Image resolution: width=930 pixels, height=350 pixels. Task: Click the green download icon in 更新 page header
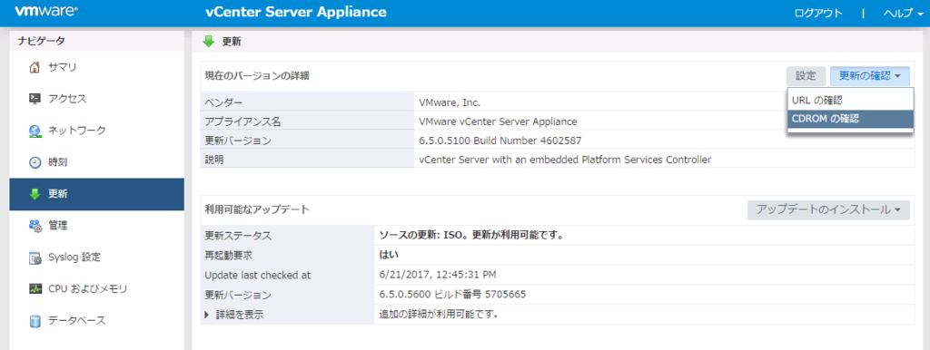[x=209, y=42]
